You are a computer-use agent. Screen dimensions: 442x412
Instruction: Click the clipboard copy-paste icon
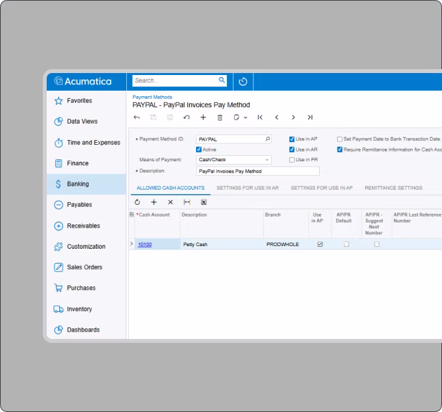[237, 117]
